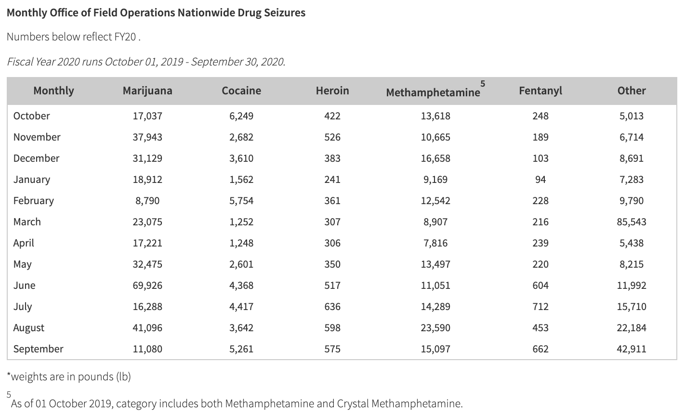Click July's Fentanyl value 712
This screenshot has height=415, width=685.
(540, 307)
